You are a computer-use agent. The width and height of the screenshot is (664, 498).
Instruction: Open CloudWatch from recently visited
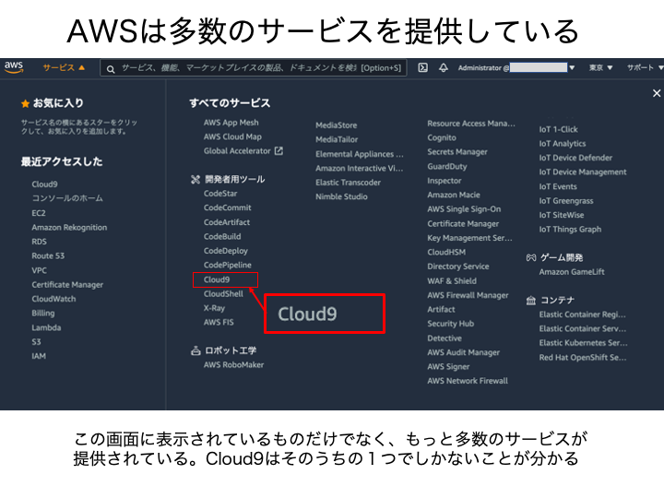53,299
